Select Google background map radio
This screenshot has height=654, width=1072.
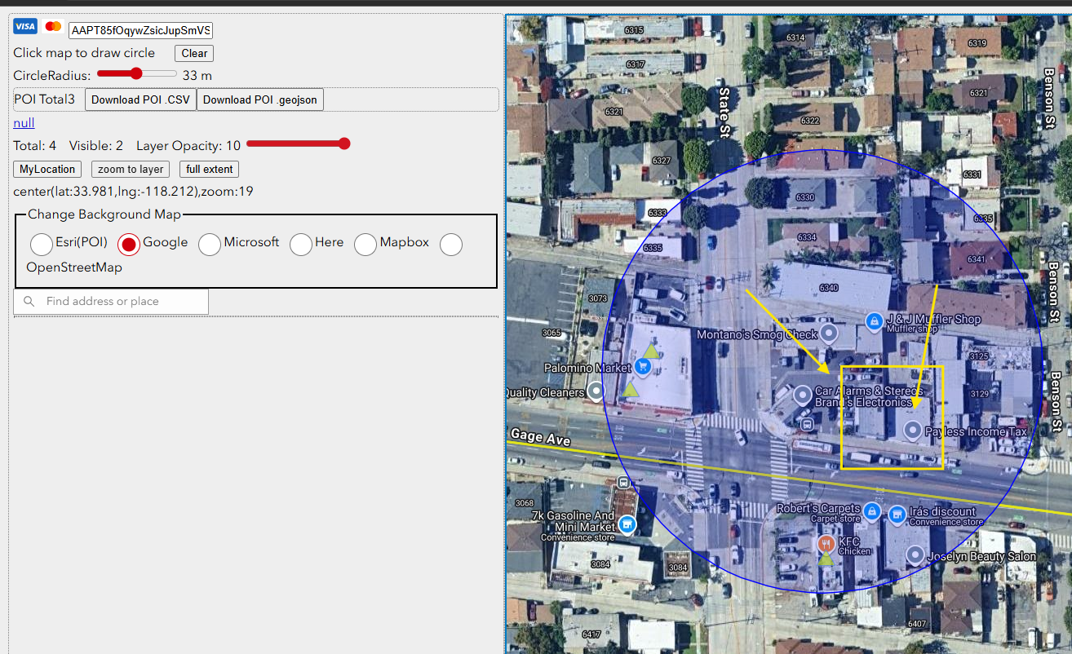tap(129, 244)
